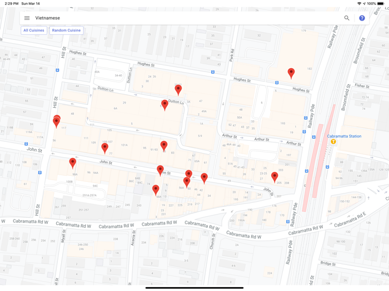Tap the 2:29 PM clock in status bar
389x291 pixels.
click(12, 3)
